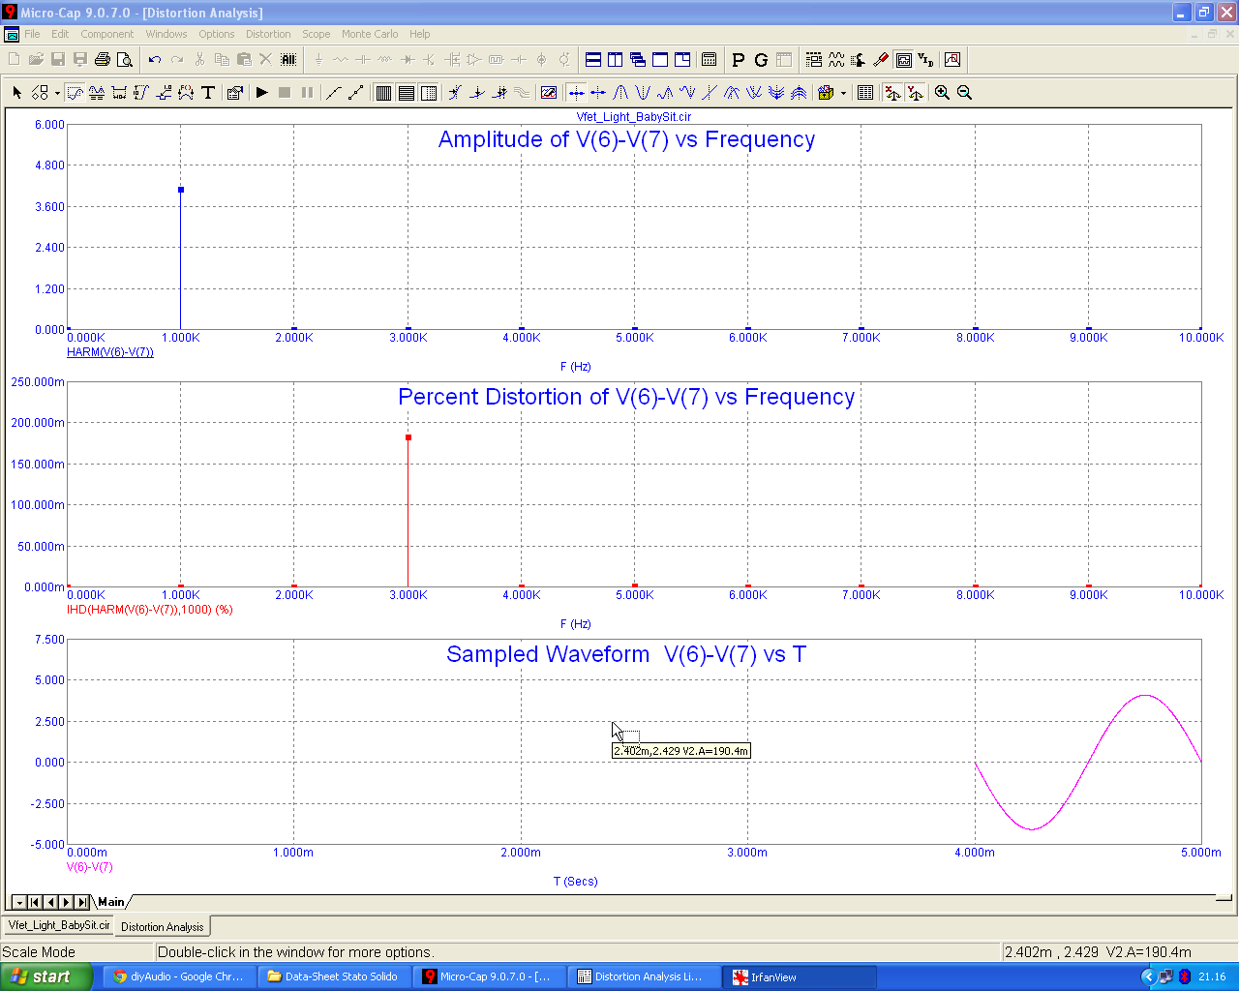
Task: Click the Zoom Out magnifier icon
Action: coord(964,93)
